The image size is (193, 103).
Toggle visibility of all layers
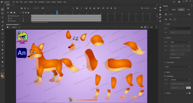coord(26,13)
